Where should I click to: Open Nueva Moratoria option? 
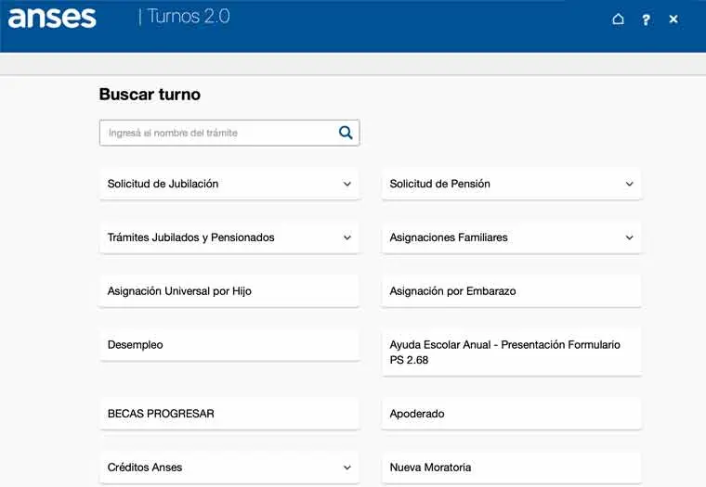(x=512, y=468)
